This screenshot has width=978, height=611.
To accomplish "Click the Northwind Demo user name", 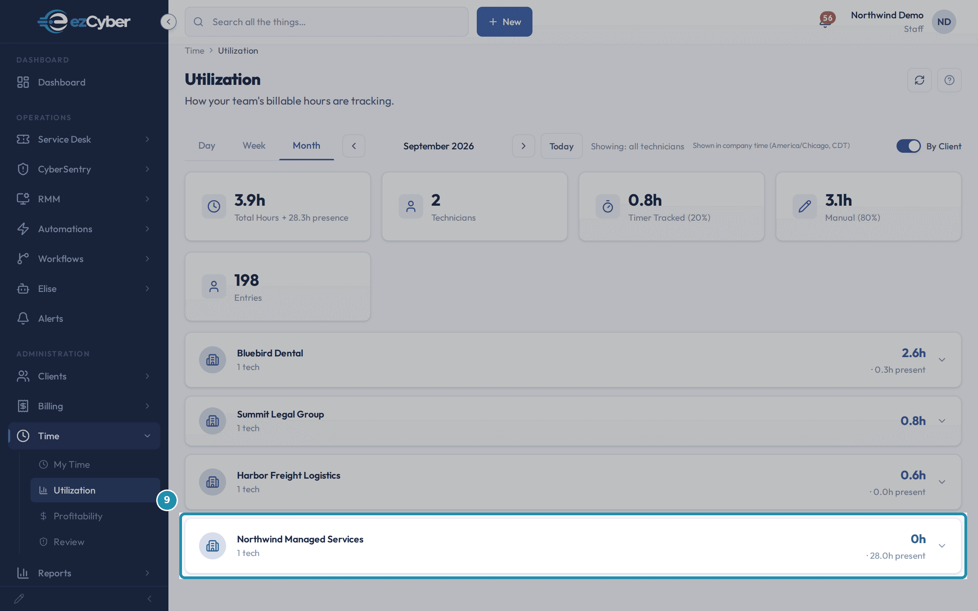I will click(x=887, y=15).
